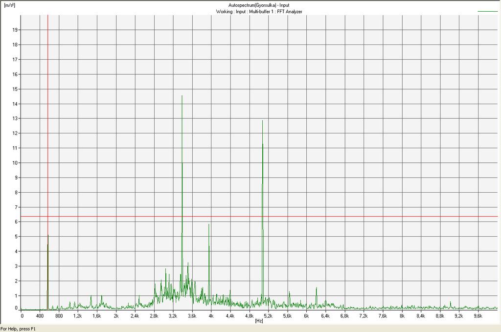501x332 pixels.
Task: Click the Autospectrum(Gyorsulka) - Input graph title
Action: (x=259, y=5)
